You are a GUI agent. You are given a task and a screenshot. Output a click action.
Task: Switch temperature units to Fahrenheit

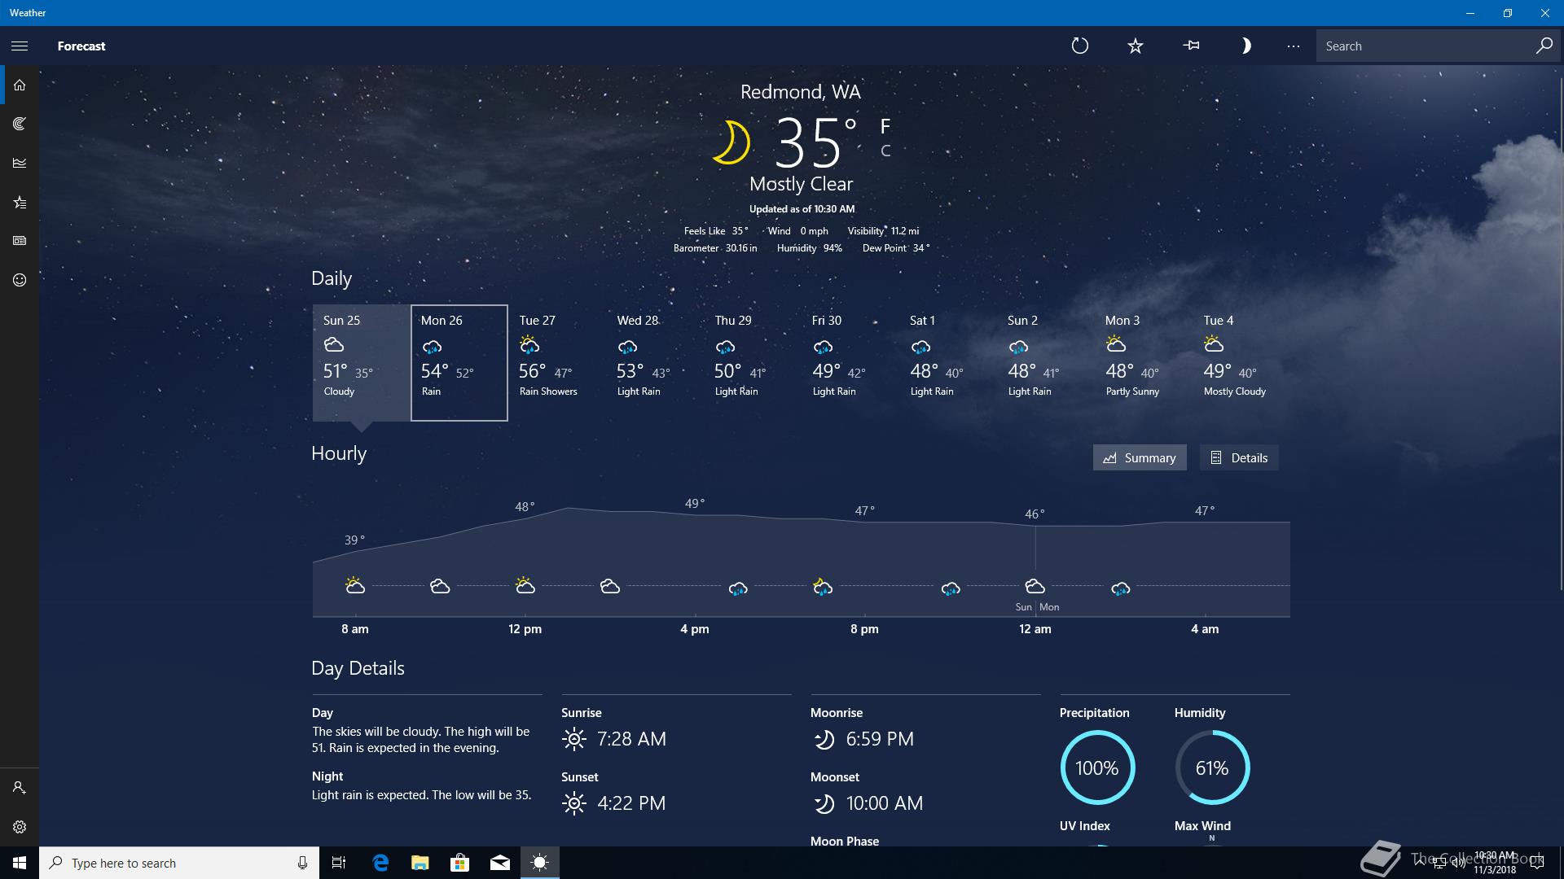pyautogui.click(x=885, y=126)
